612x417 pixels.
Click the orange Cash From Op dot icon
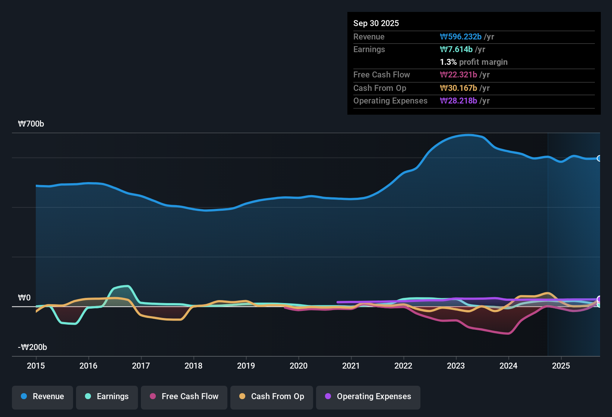(242, 397)
